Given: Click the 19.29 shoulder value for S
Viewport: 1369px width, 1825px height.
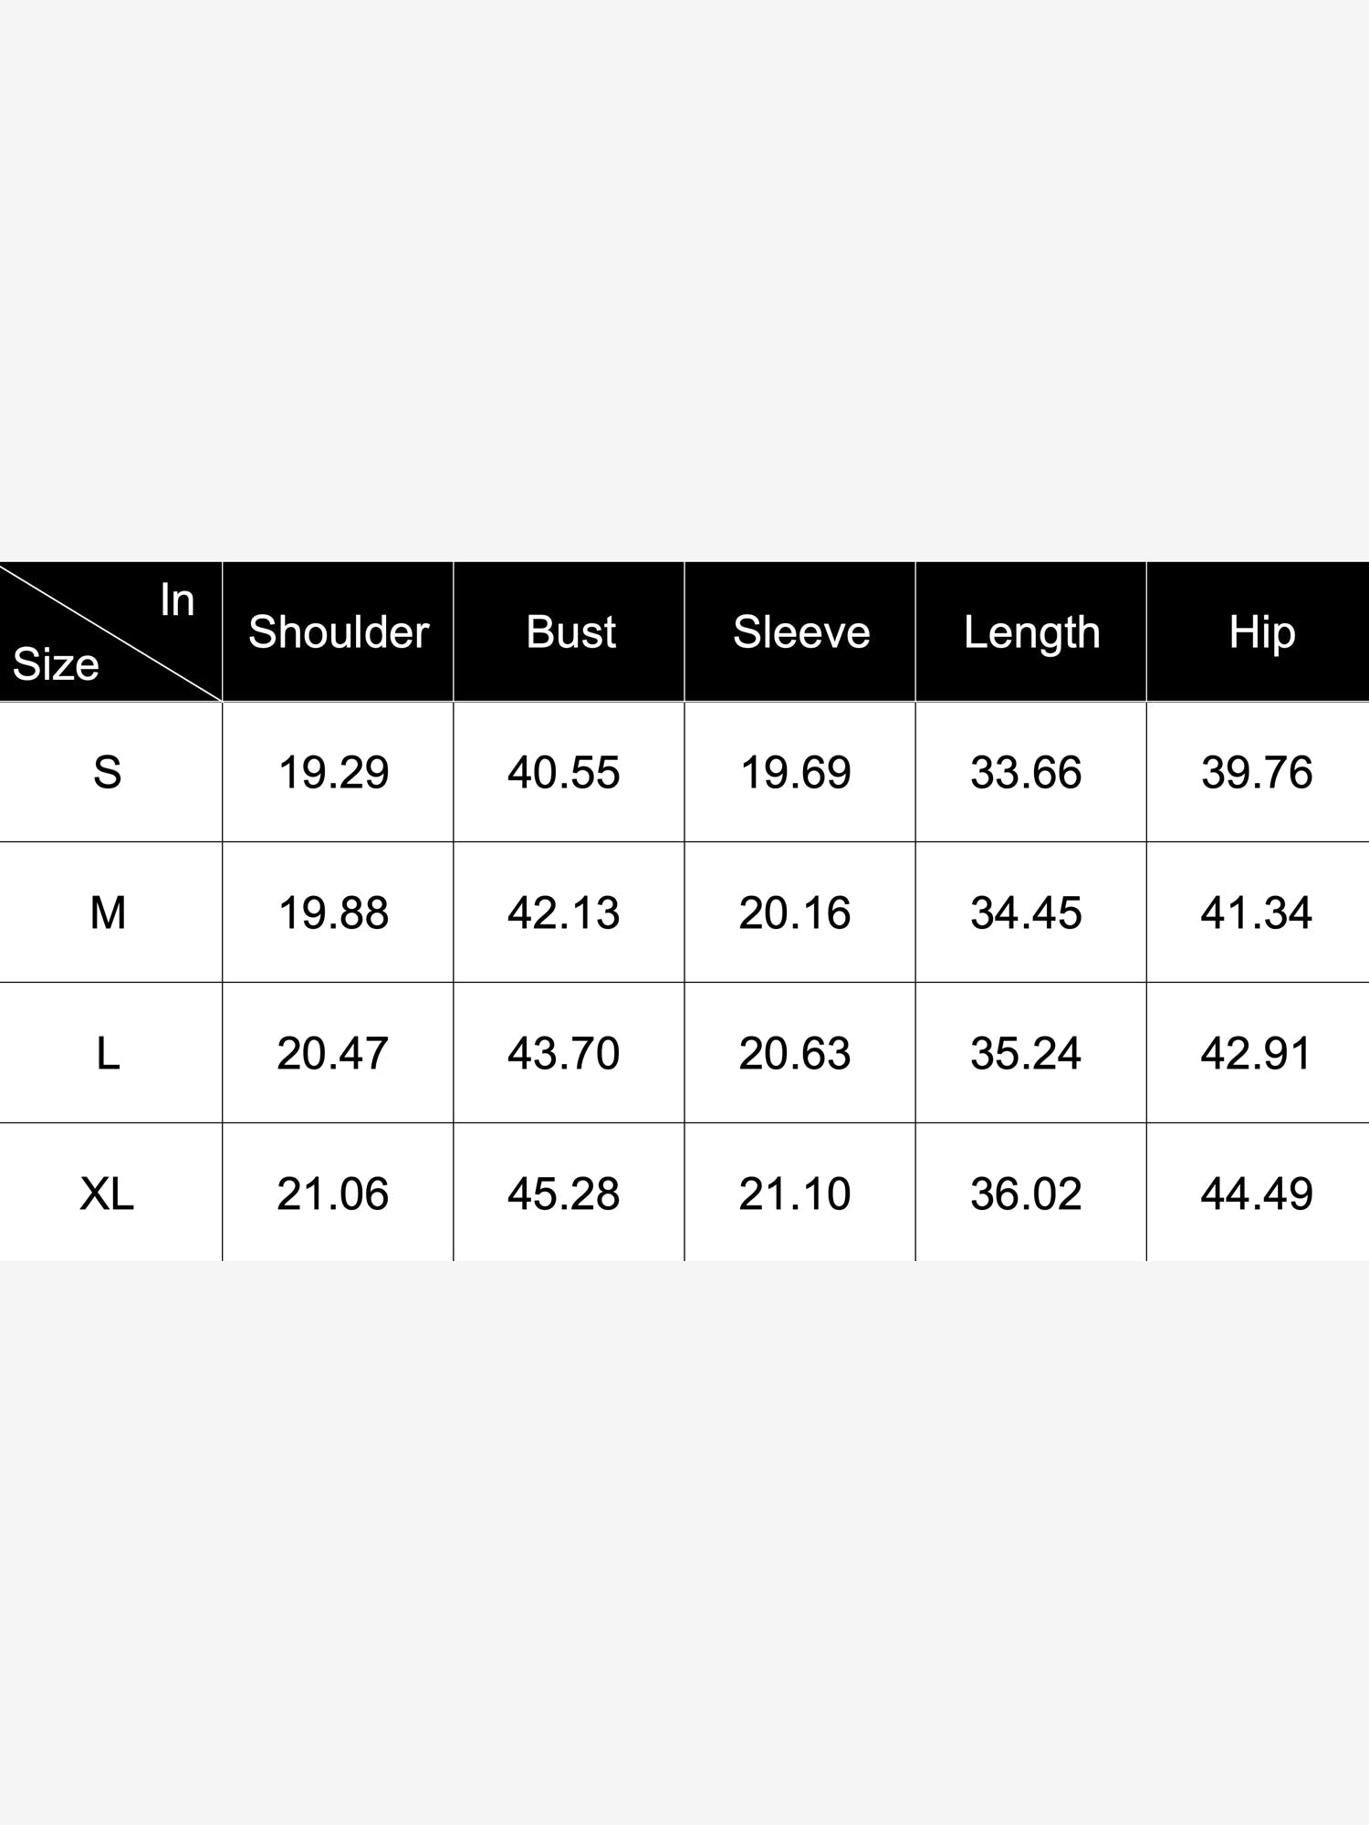Looking at the screenshot, I should pos(333,772).
